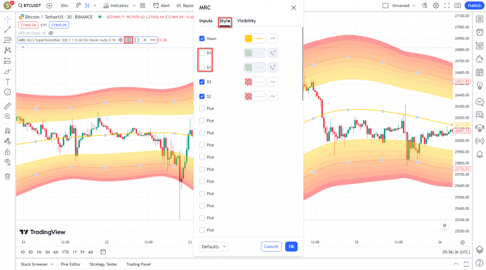Select the Text tool
This screenshot has height=270, width=486.
[x=8, y=82]
